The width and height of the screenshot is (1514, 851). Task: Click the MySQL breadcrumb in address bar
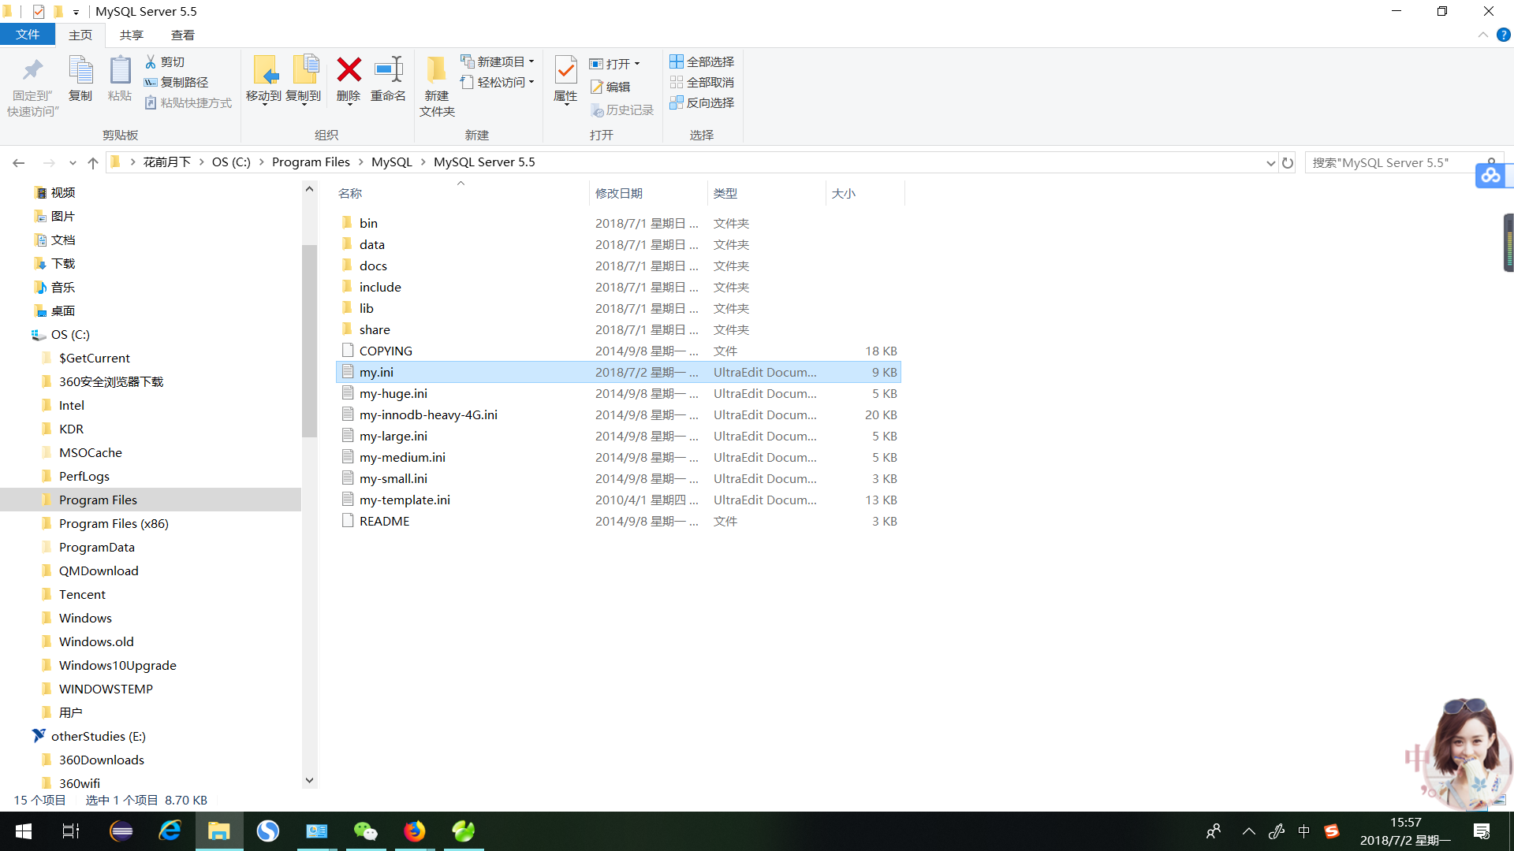click(392, 162)
